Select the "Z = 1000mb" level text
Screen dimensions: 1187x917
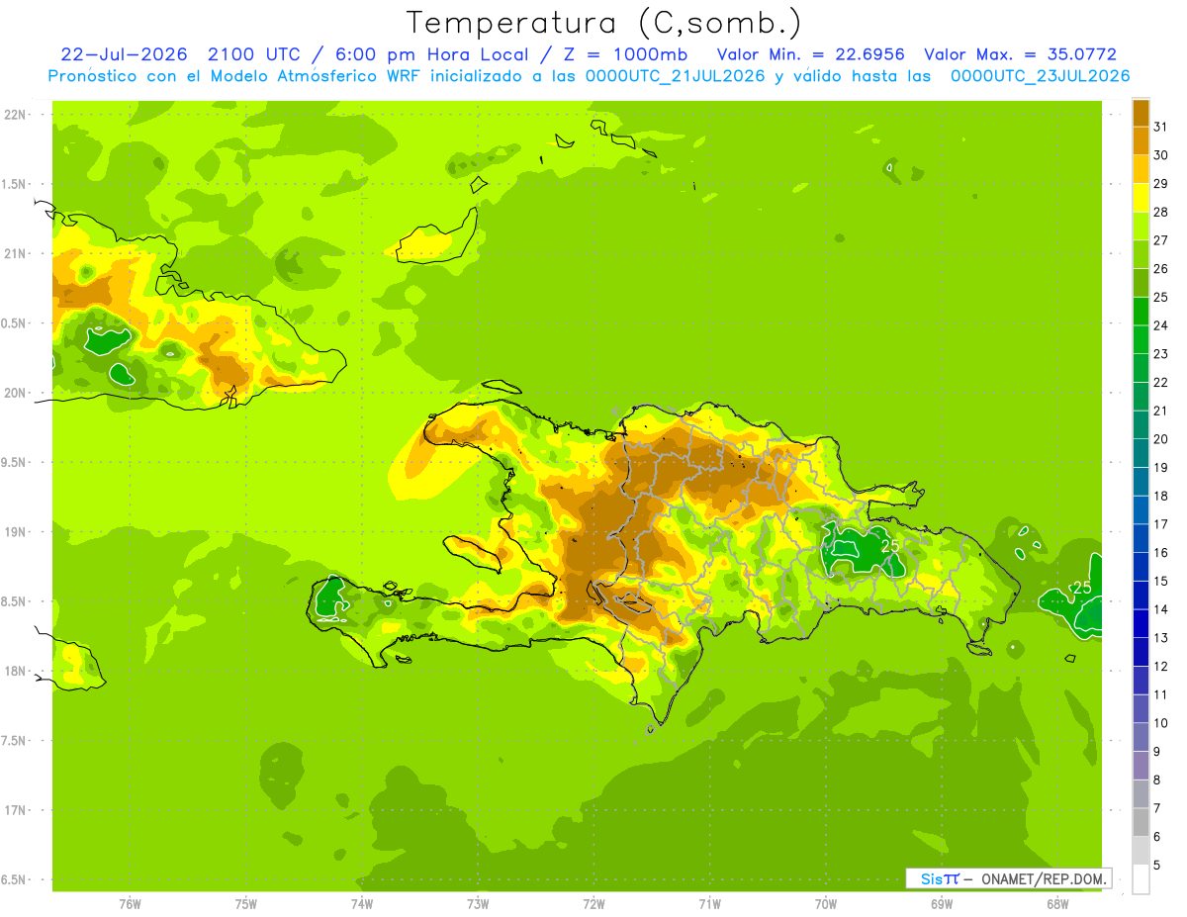625,54
